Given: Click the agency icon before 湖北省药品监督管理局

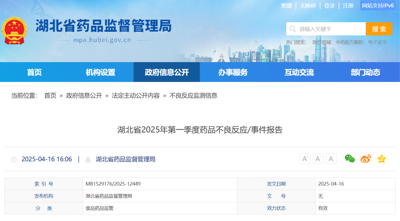Looking at the screenshot, I should pyautogui.click(x=87, y=159).
